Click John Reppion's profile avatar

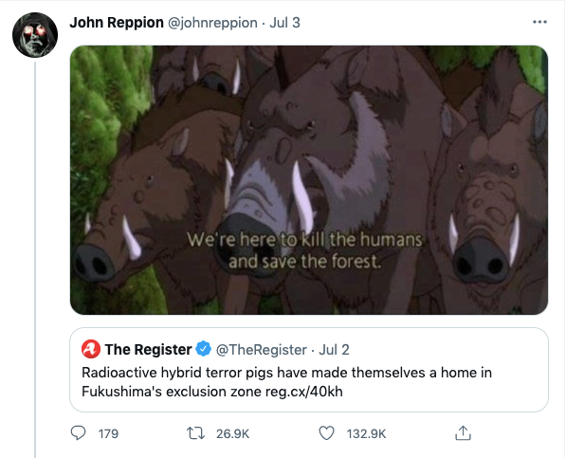point(35,35)
